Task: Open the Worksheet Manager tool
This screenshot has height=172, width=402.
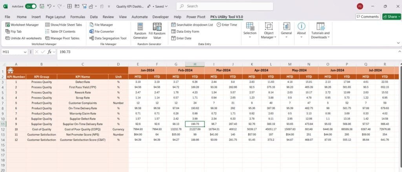Action: (x=22, y=25)
